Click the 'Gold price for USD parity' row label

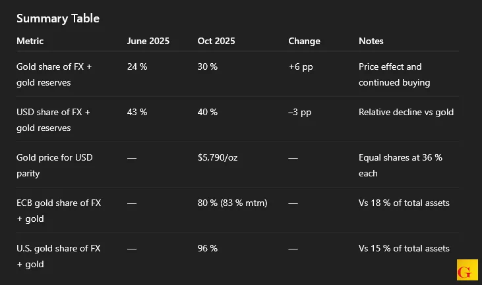54,165
